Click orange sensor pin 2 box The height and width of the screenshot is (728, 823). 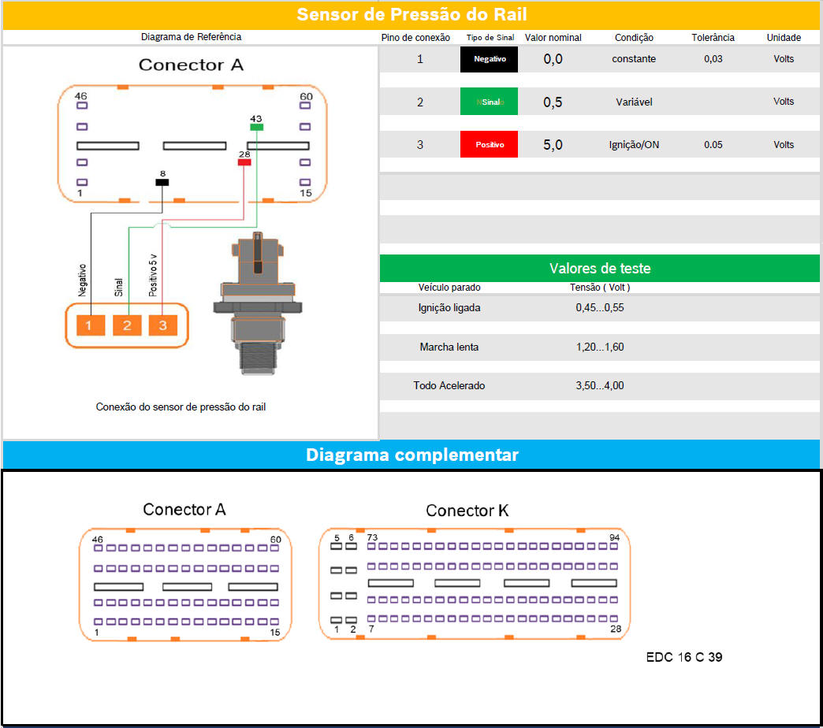tap(126, 325)
